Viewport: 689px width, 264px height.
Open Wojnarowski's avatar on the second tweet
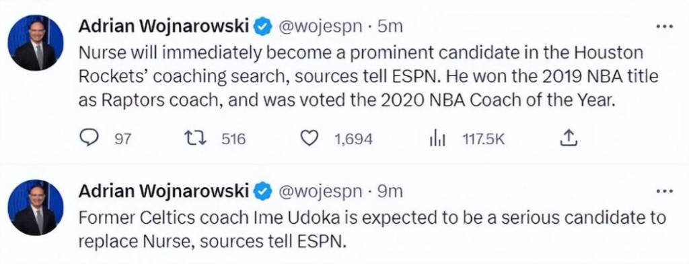point(36,207)
